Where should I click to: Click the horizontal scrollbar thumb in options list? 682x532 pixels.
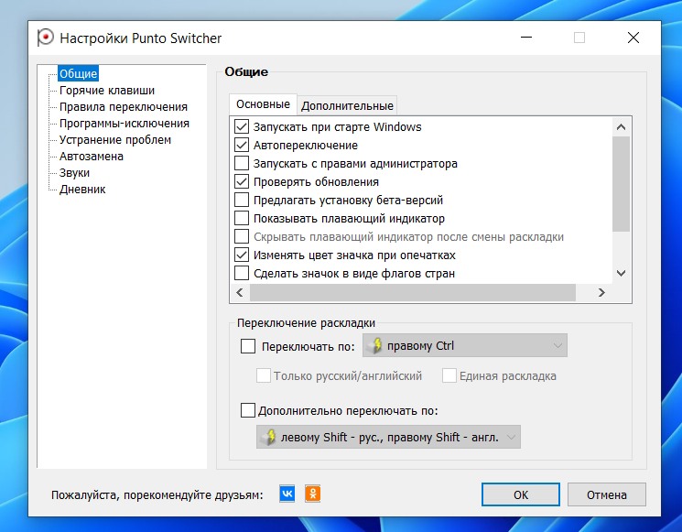pos(413,292)
